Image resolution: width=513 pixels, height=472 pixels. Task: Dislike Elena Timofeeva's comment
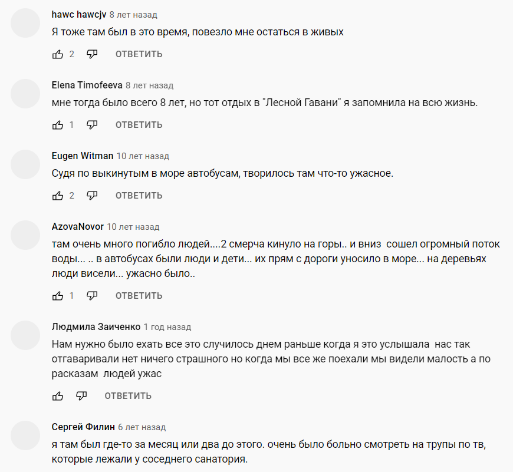pyautogui.click(x=92, y=125)
